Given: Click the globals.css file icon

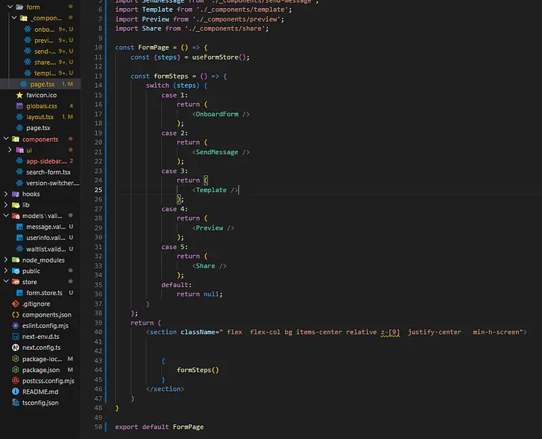Looking at the screenshot, I should (20, 106).
